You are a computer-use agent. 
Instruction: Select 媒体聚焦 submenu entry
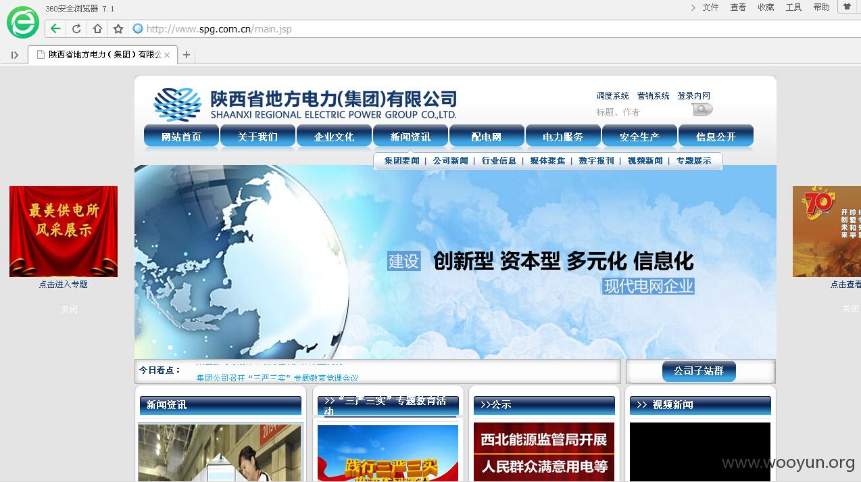click(547, 161)
